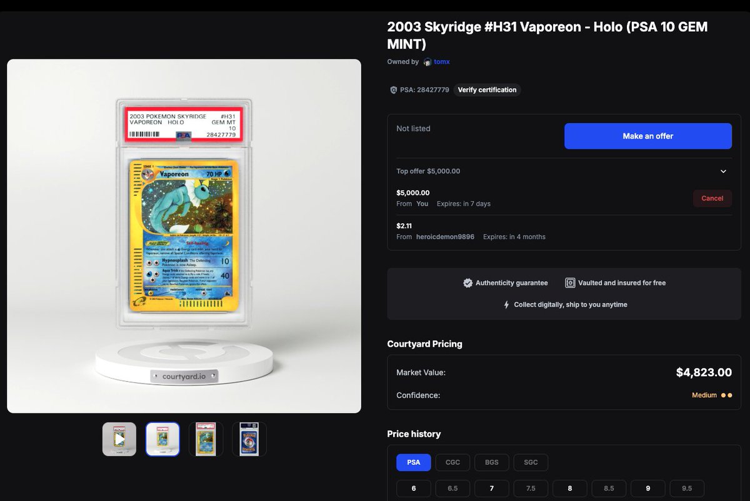Click the Expires: in 4 months text

point(514,237)
